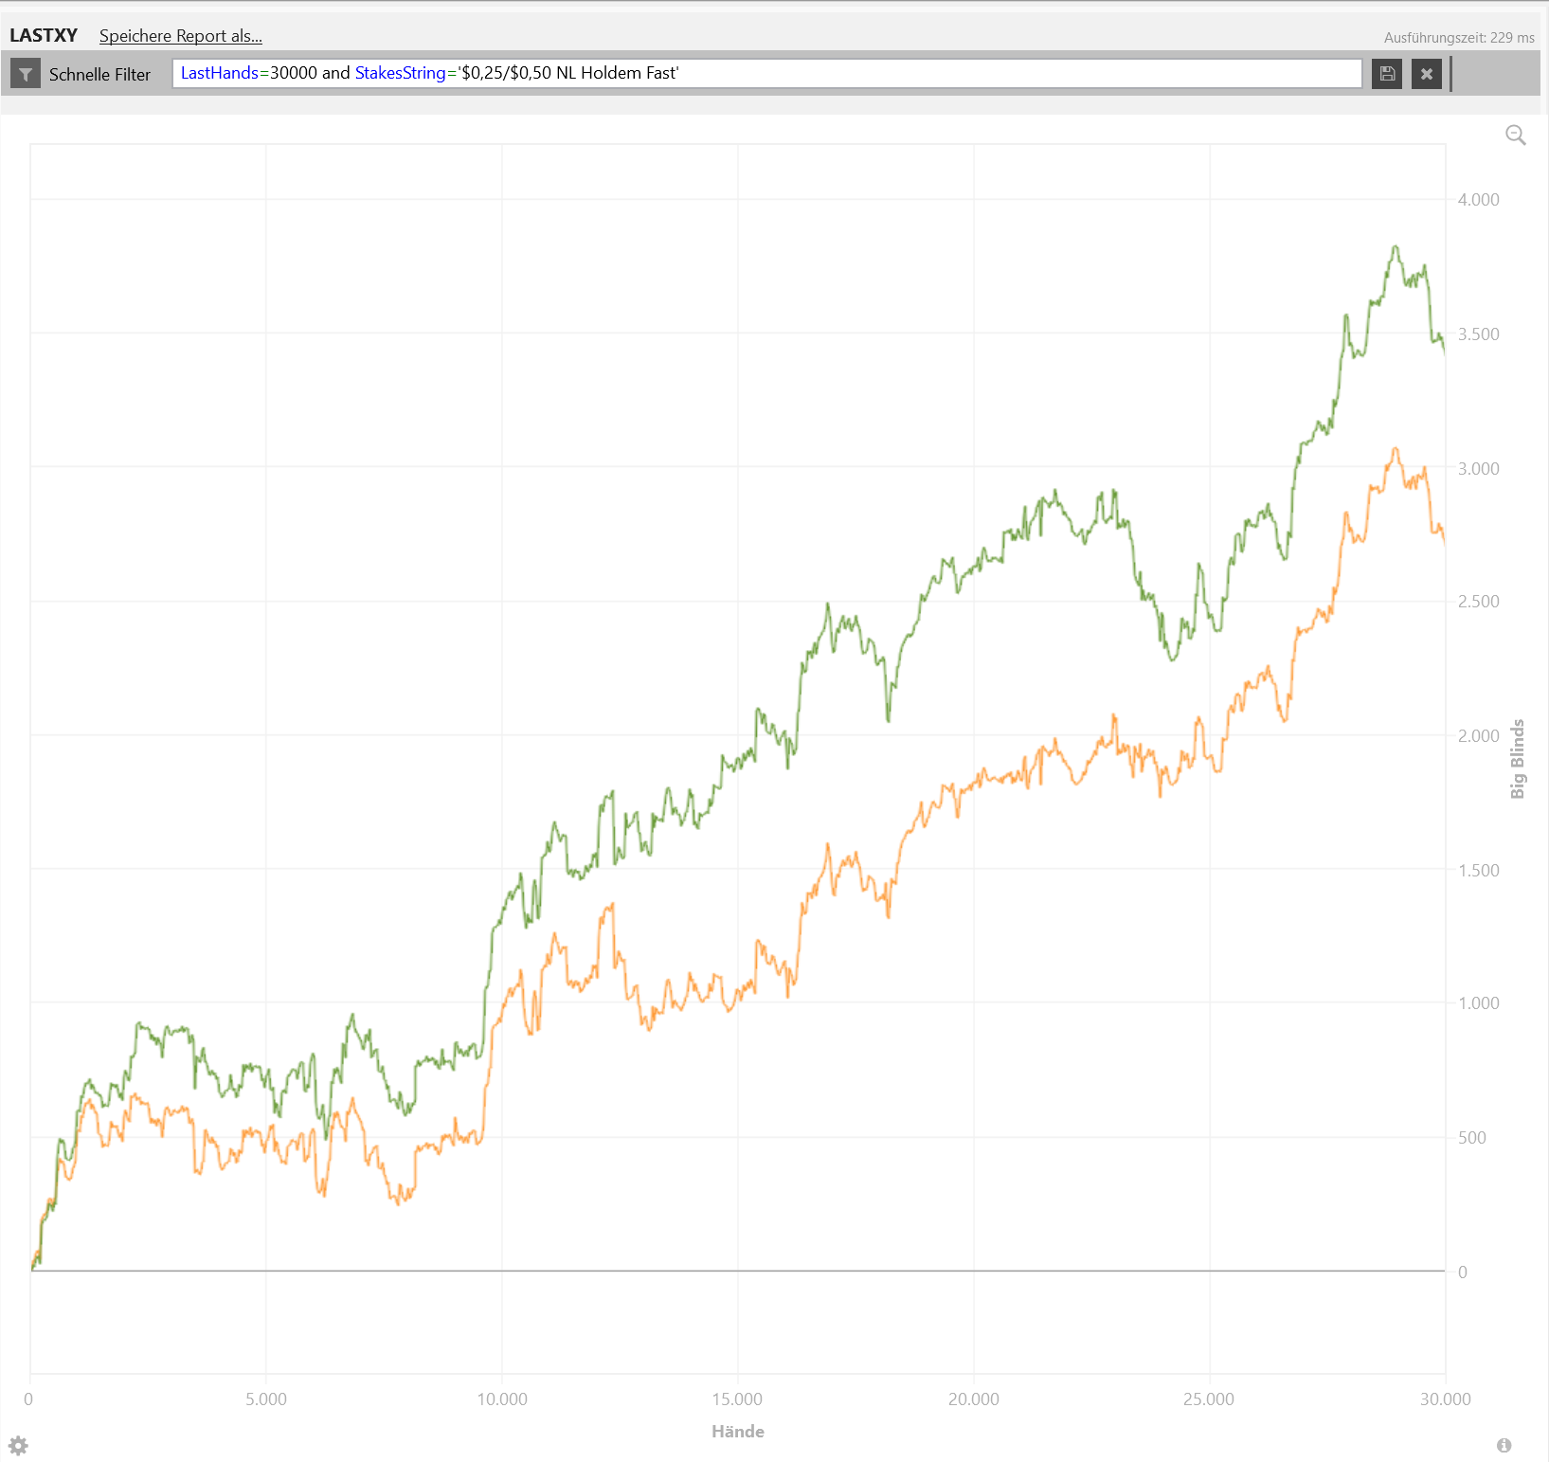Image resolution: width=1549 pixels, height=1462 pixels.
Task: Click the 1.500 y-axis label
Action: 1479,871
